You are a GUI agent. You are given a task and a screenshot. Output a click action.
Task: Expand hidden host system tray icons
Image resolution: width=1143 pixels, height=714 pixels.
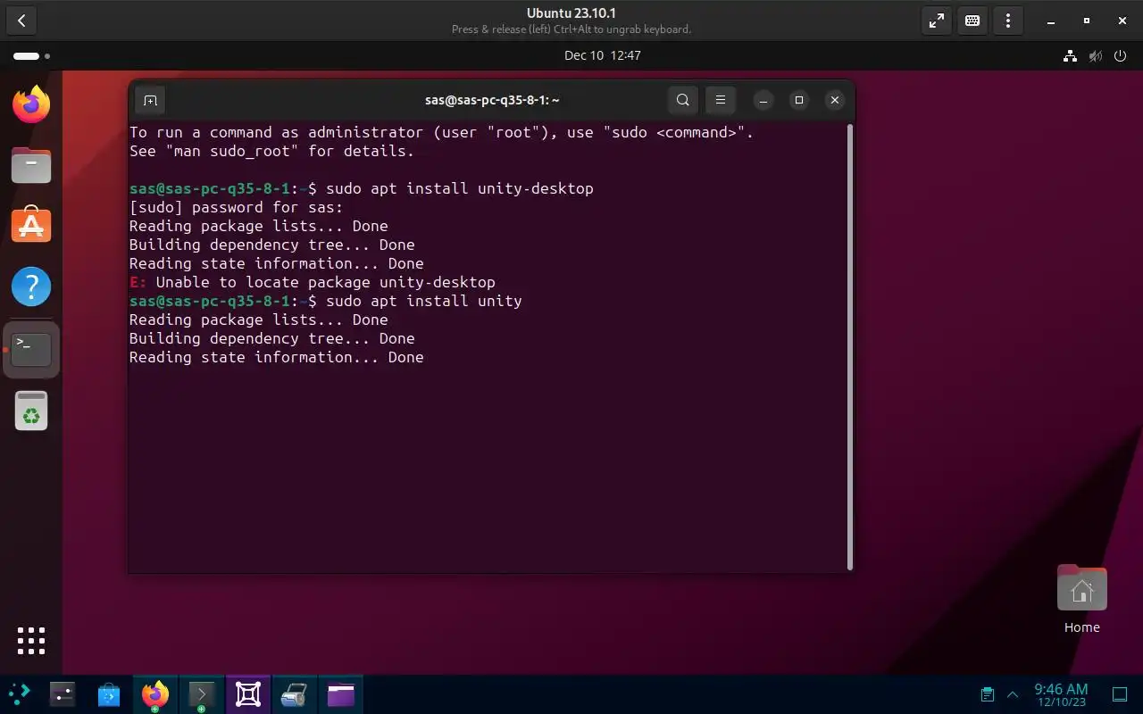pos(1013,694)
